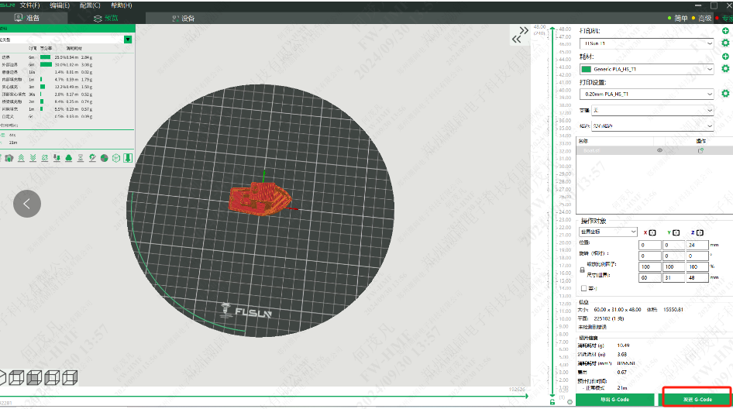The height and width of the screenshot is (409, 733).
Task: Add a new printer with plus icon
Action: (x=725, y=32)
